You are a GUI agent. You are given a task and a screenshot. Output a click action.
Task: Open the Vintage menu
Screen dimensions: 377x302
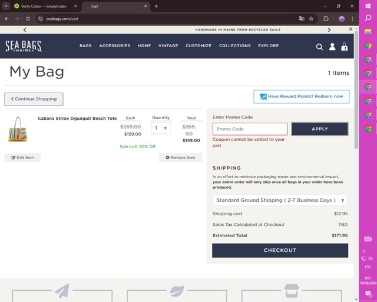pos(168,46)
